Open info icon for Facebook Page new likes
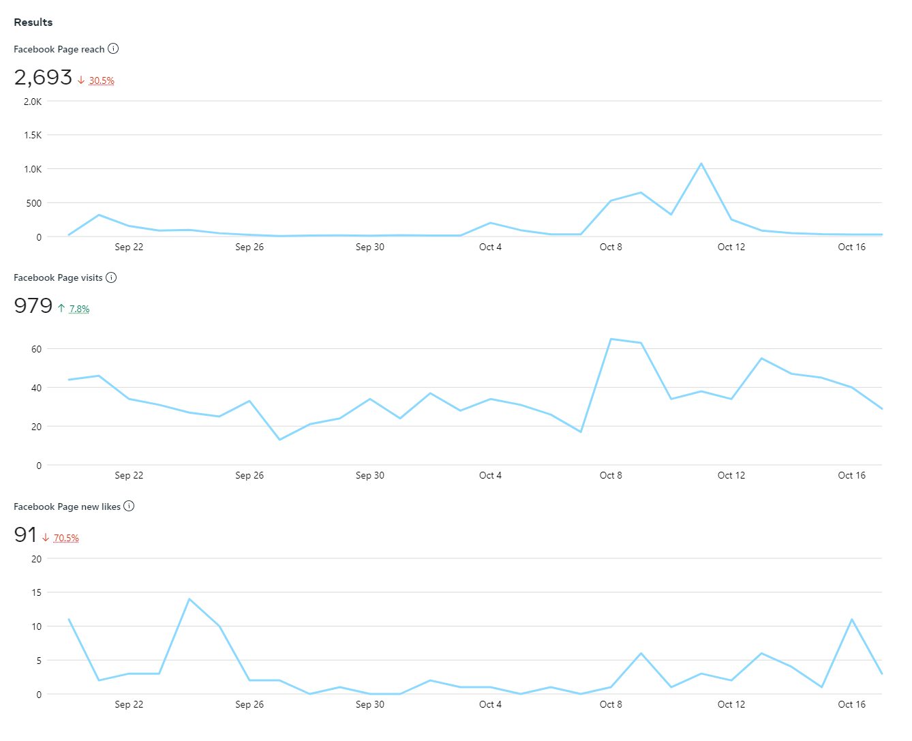The height and width of the screenshot is (741, 912). (129, 506)
